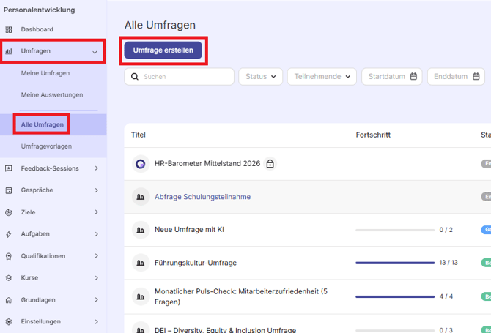Click the Umfrage erstellen button
Screen dimensions: 491x333
point(163,50)
